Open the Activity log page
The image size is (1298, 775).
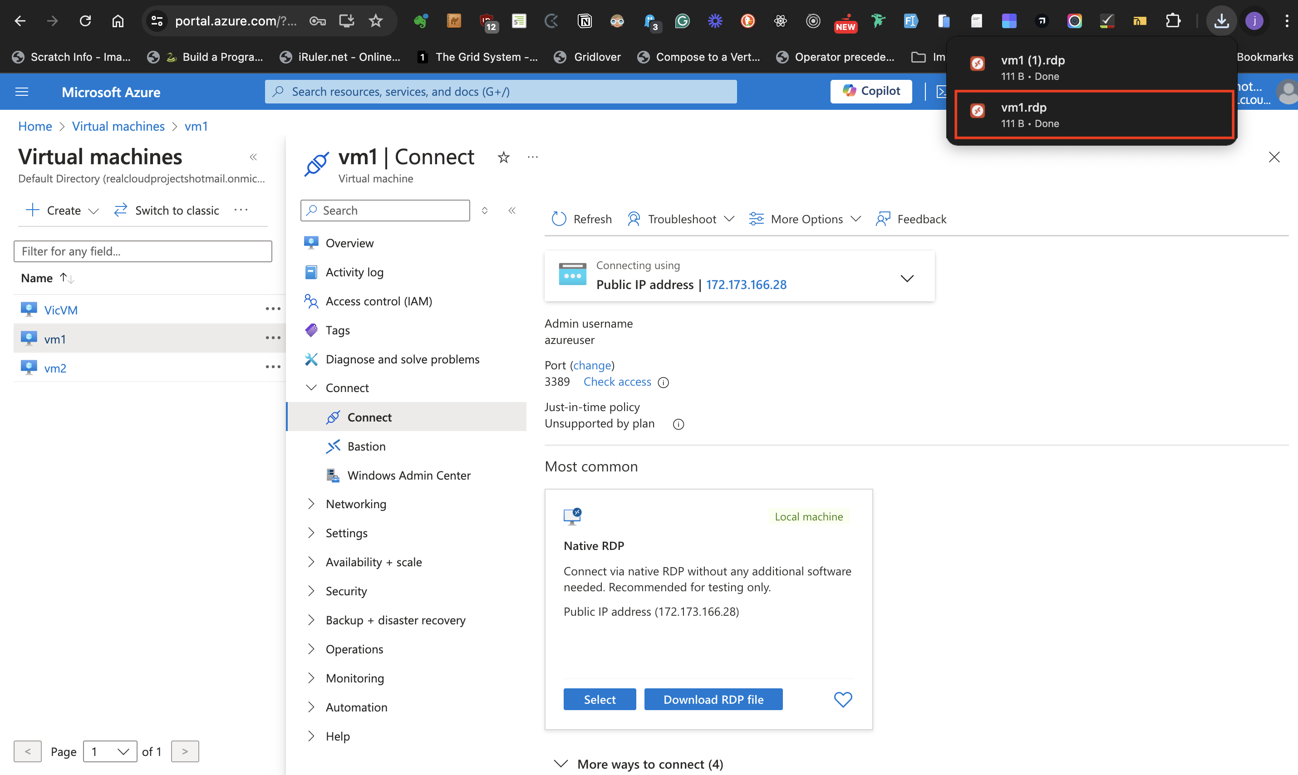tap(354, 271)
